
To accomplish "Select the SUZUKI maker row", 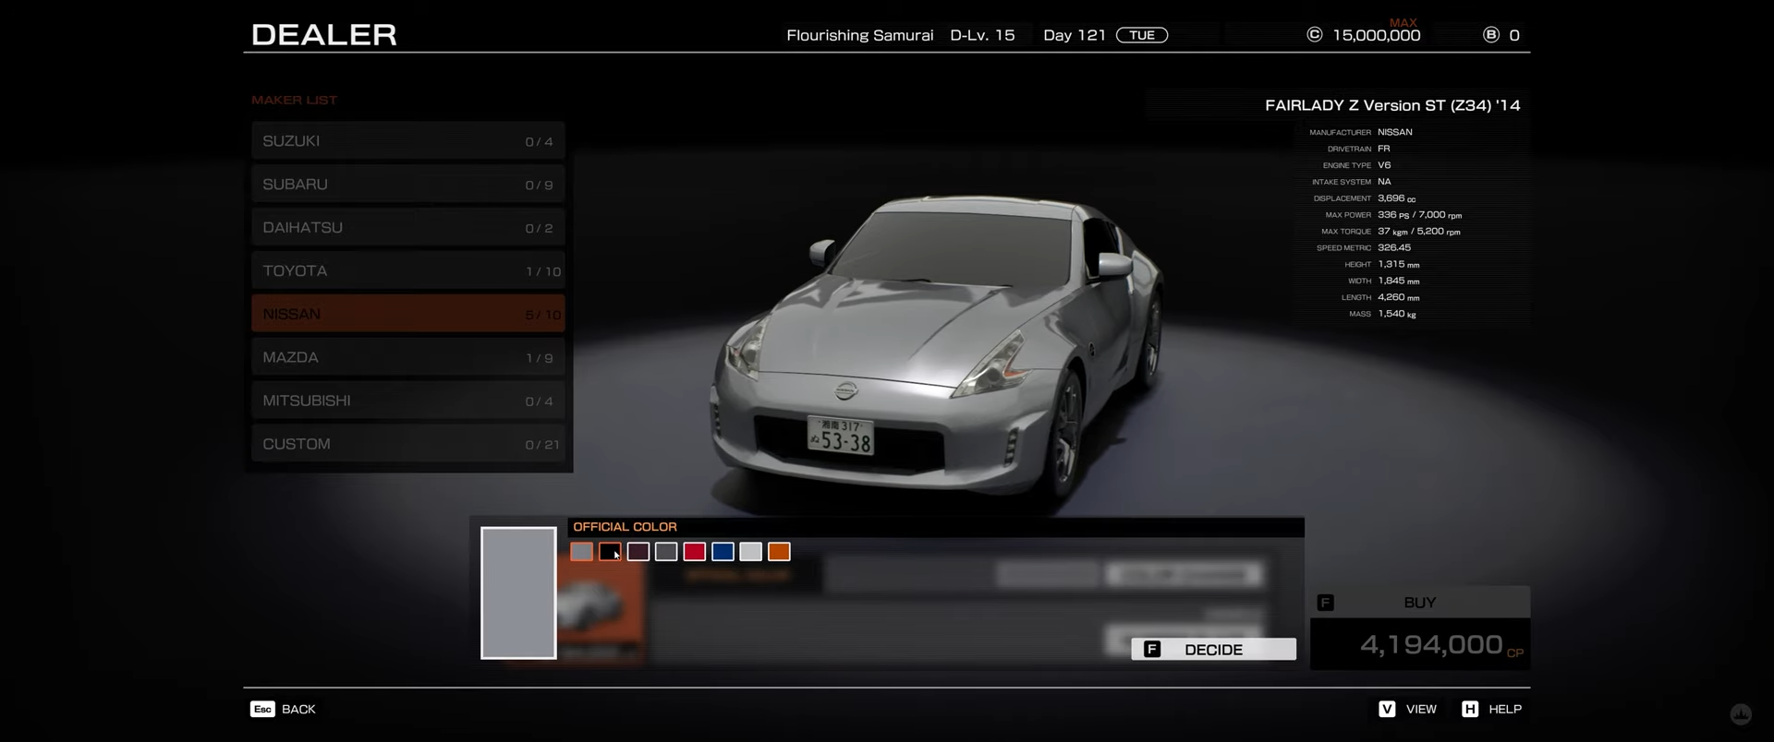I will pyautogui.click(x=407, y=140).
